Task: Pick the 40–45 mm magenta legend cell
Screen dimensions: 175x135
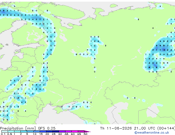Action: click(75, 131)
